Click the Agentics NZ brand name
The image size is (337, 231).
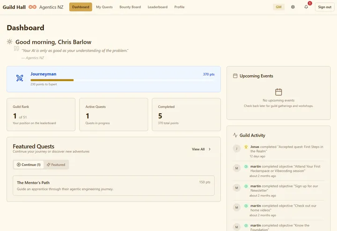(x=51, y=7)
